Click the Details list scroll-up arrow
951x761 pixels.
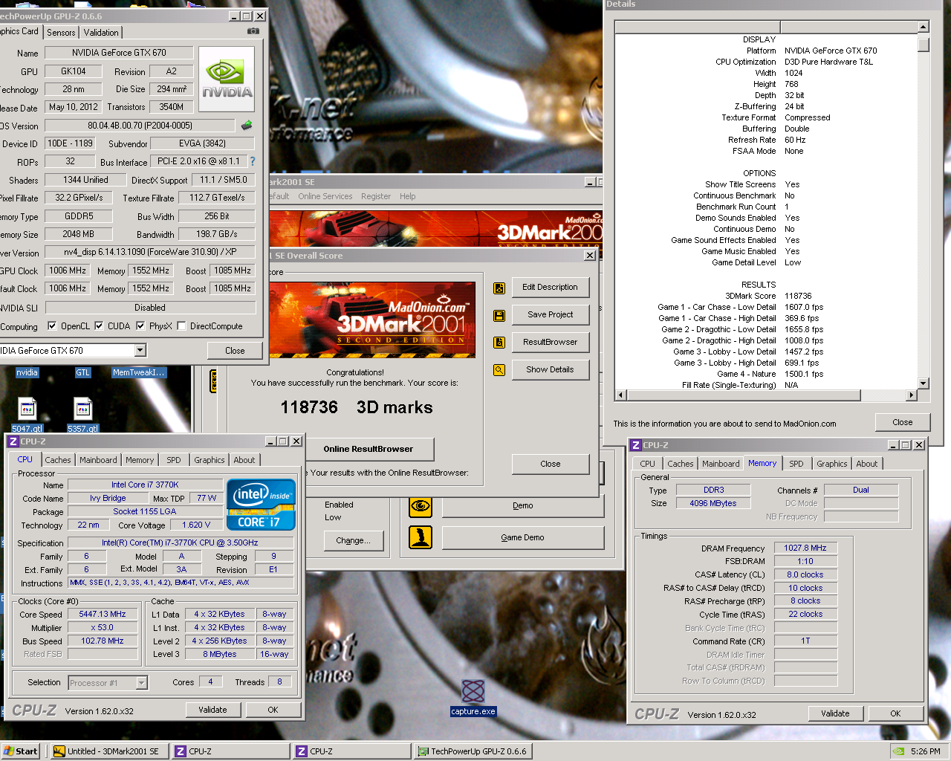click(x=924, y=27)
